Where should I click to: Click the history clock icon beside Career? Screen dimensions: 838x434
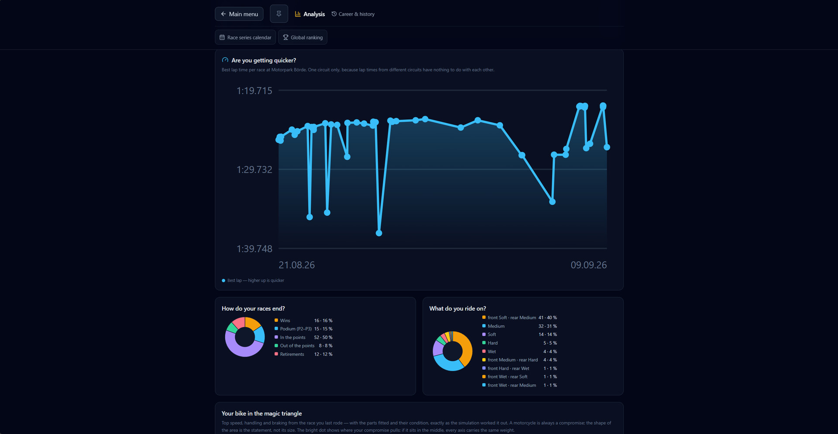(334, 14)
